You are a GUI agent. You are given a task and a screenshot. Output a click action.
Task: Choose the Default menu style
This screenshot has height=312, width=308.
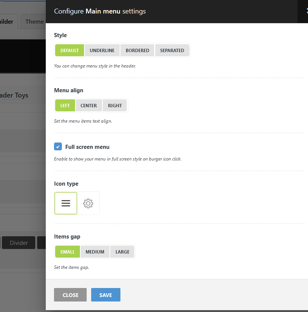(69, 50)
